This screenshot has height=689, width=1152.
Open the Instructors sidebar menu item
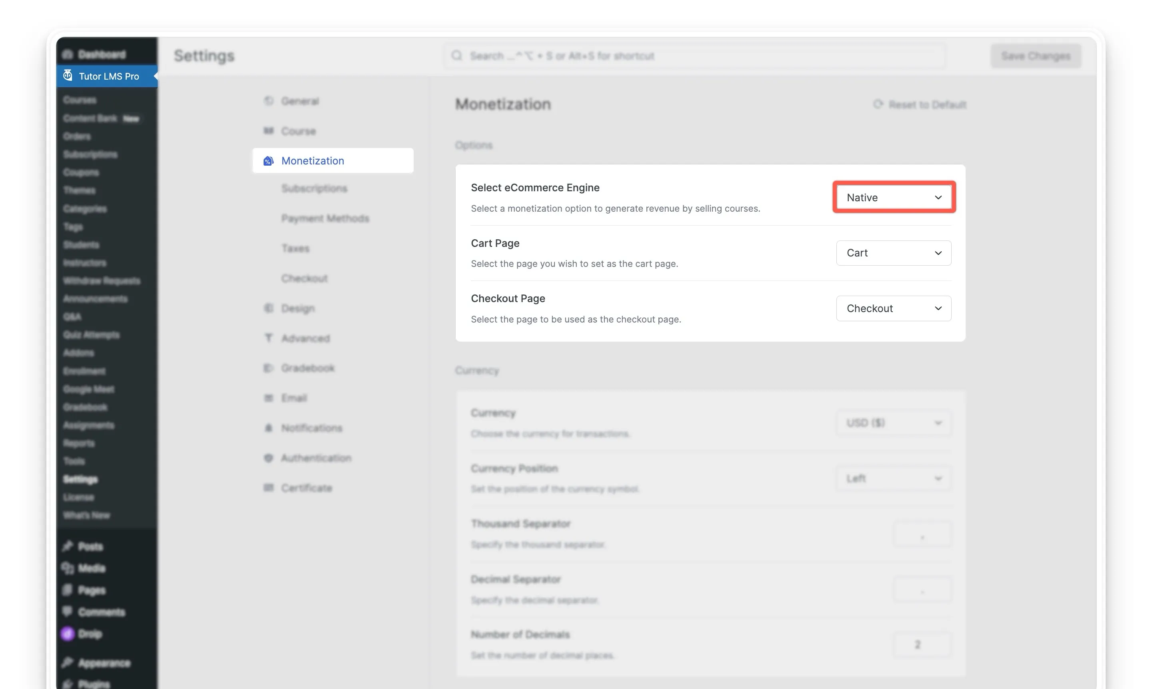point(84,262)
